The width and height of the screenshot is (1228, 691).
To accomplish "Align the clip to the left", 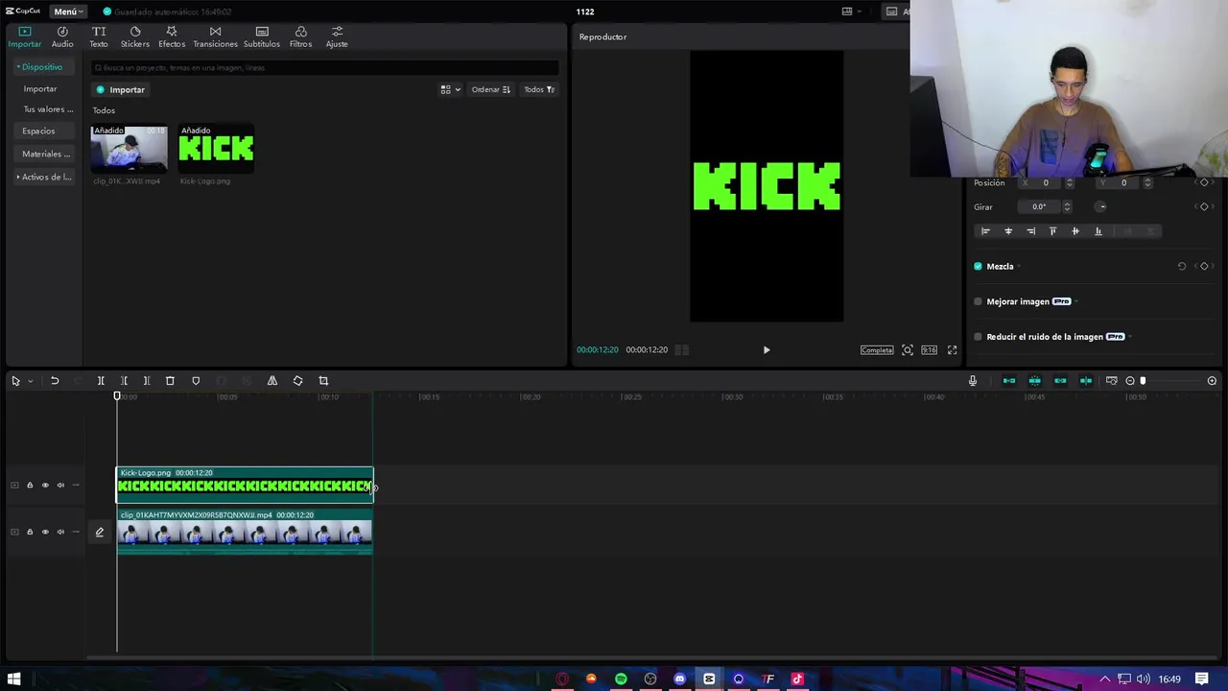I will [x=985, y=231].
